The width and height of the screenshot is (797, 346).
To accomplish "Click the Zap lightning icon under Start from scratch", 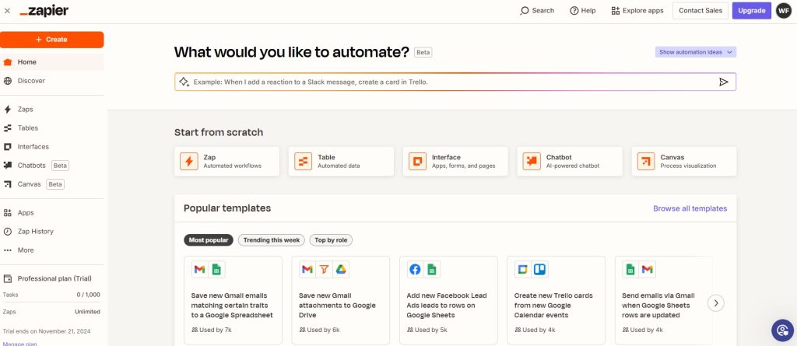I will [x=188, y=161].
